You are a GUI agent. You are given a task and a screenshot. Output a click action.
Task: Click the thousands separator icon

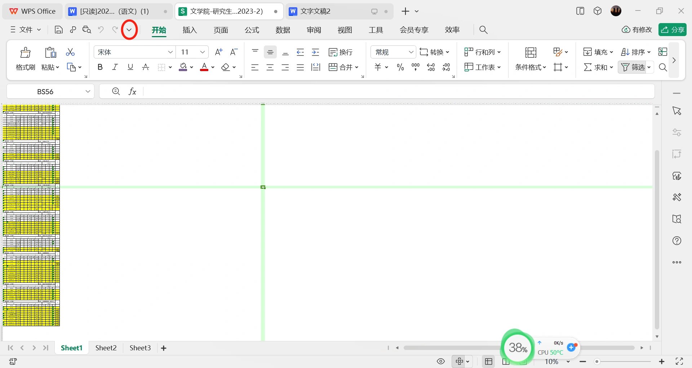click(x=416, y=67)
